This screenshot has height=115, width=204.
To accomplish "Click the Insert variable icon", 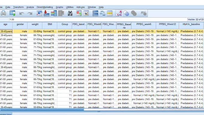I will [86, 13].
